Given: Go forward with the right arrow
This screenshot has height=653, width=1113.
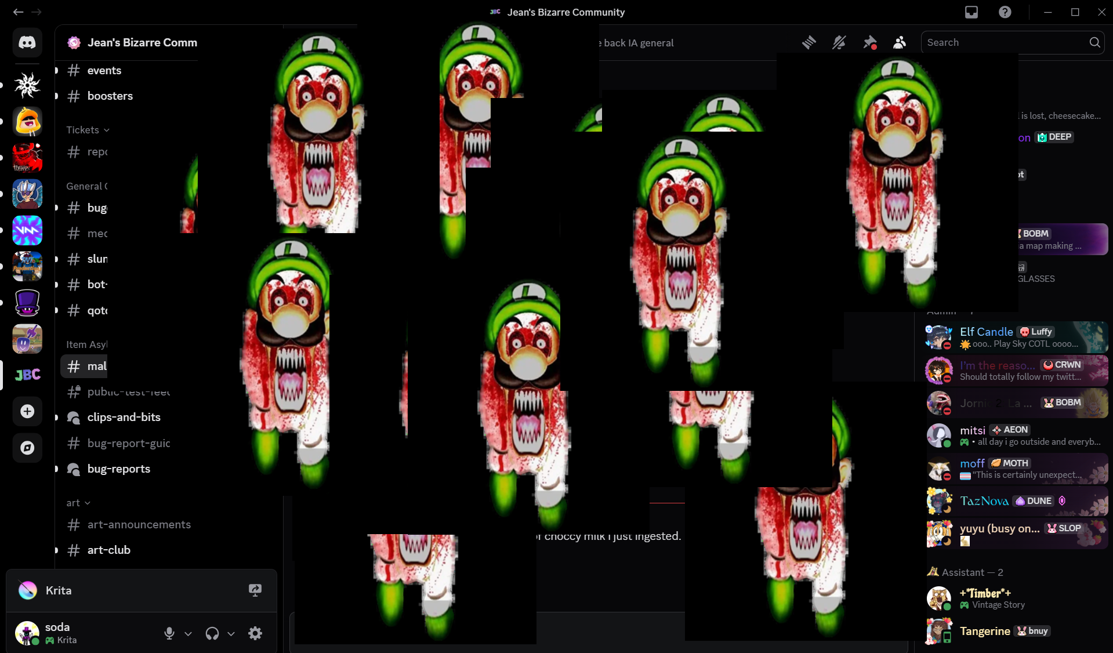Looking at the screenshot, I should tap(37, 12).
